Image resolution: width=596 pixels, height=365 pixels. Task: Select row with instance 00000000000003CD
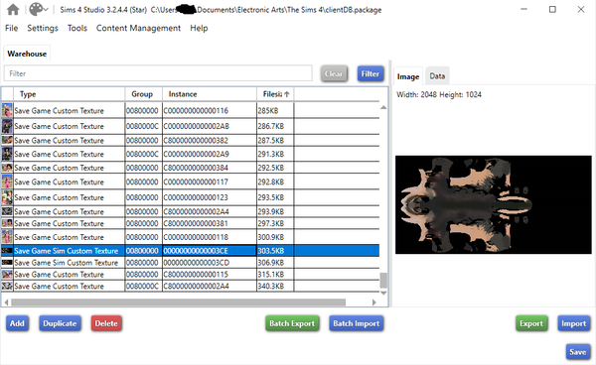point(190,263)
